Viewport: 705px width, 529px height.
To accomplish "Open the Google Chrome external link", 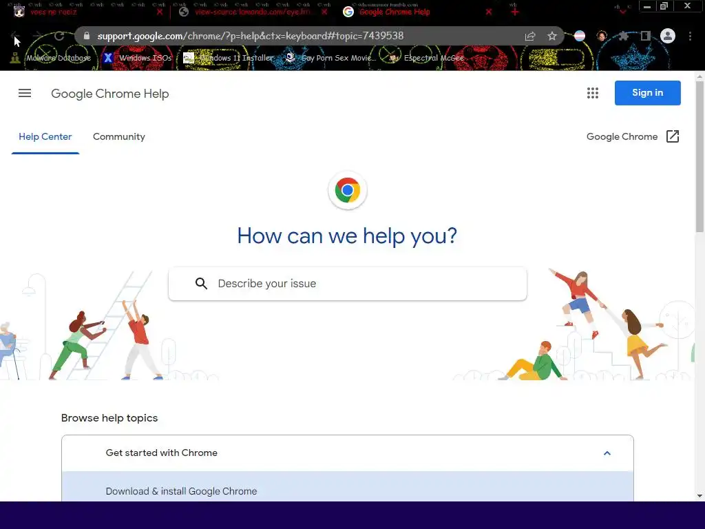I will click(x=633, y=136).
